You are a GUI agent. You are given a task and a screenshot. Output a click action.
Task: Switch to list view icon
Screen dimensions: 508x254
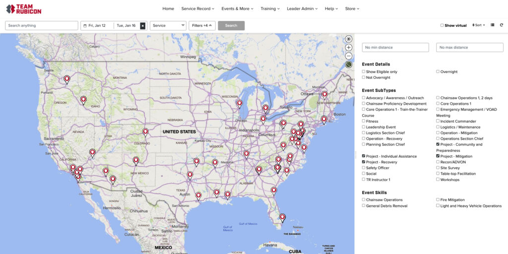point(492,25)
